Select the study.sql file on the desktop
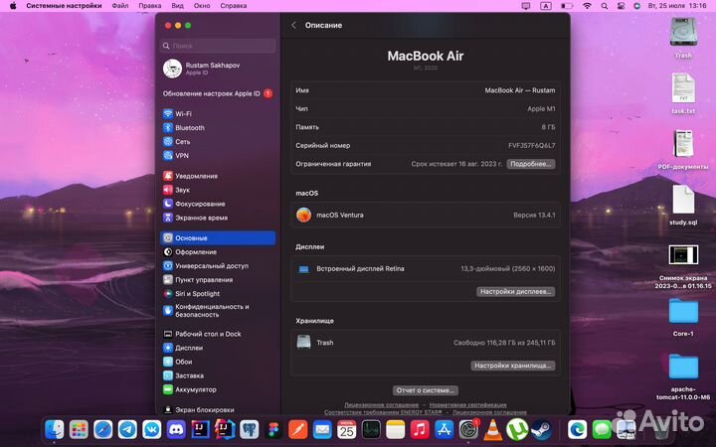Viewport: 716px width, 447px height. (x=683, y=205)
